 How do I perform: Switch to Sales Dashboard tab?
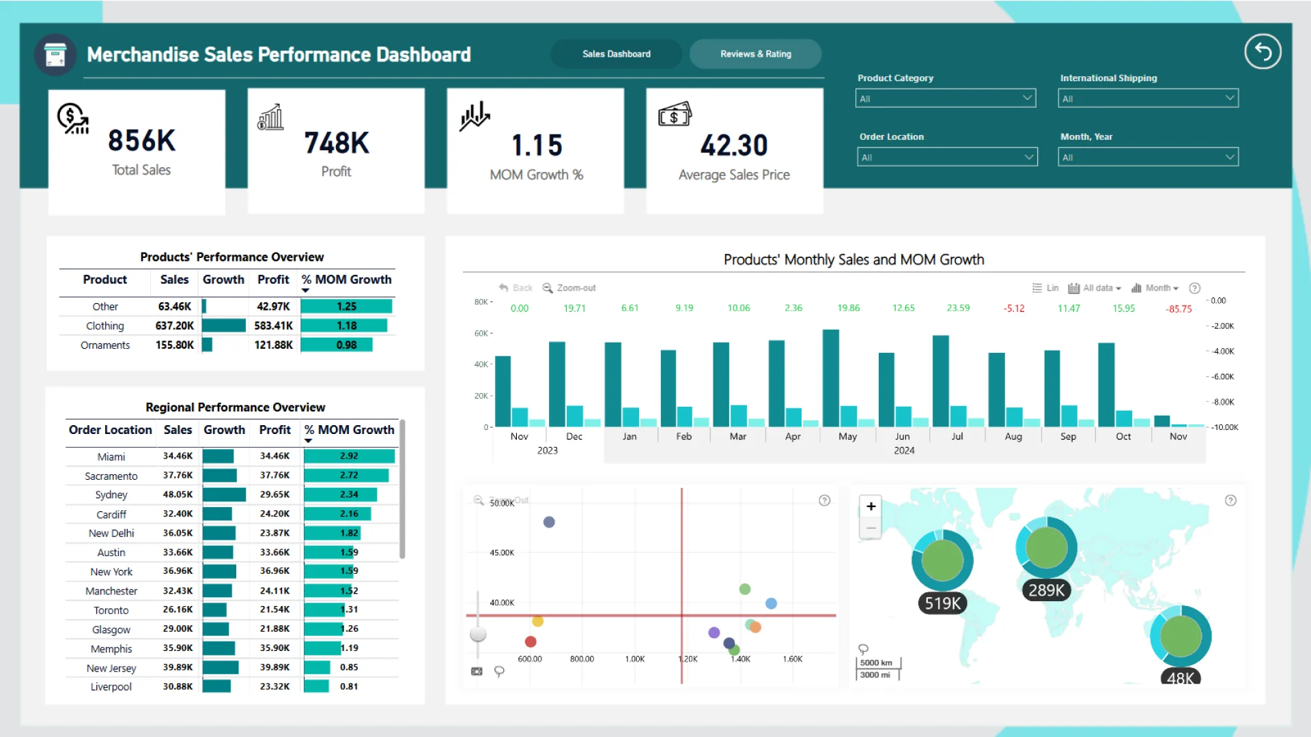pos(616,54)
